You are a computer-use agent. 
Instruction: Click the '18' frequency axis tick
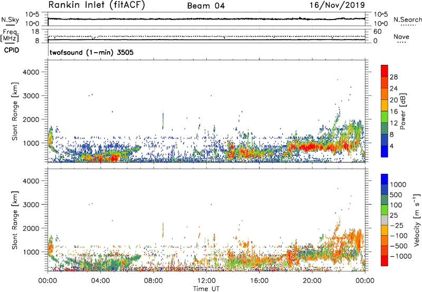click(x=35, y=31)
